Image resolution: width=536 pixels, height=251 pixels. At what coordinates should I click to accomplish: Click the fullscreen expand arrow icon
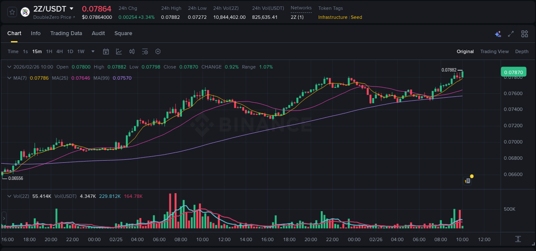click(x=510, y=34)
